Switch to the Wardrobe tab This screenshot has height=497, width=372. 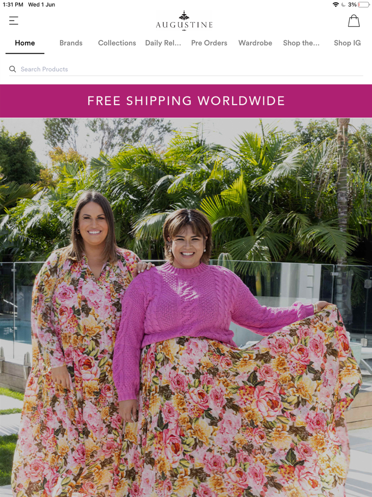click(x=255, y=43)
